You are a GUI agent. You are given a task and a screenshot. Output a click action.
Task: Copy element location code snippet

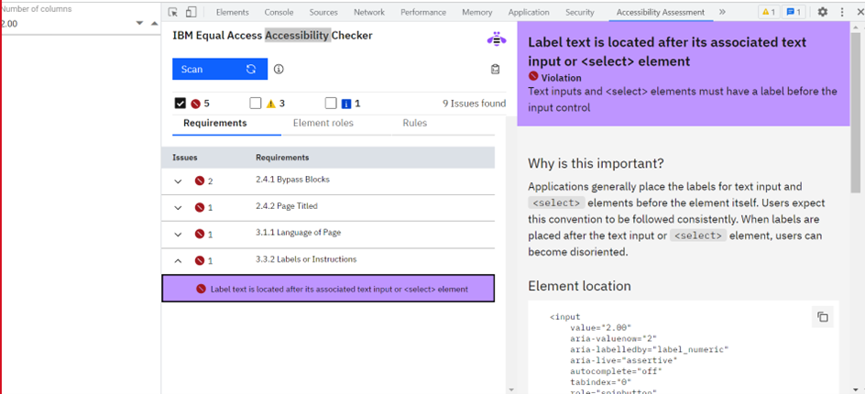pos(822,317)
